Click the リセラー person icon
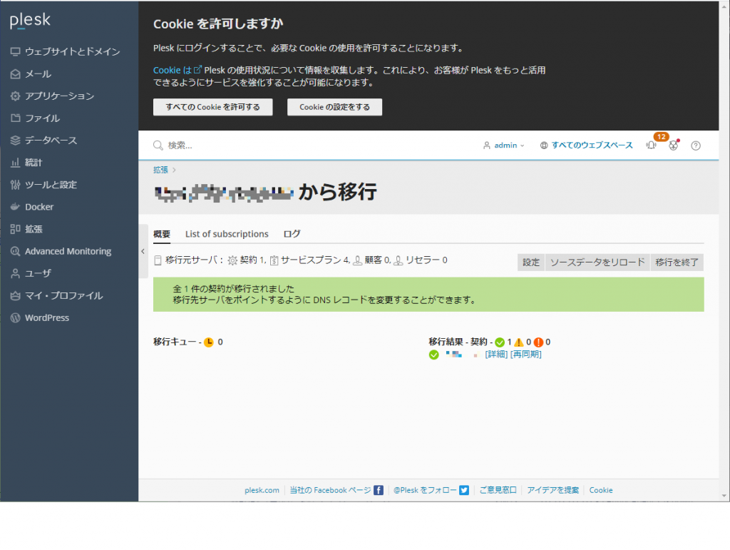Screen dimensions: 730x550 (x=399, y=261)
